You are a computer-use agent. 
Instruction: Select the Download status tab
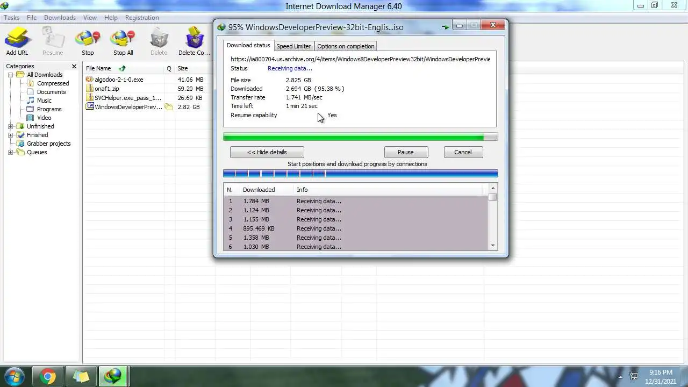coord(248,45)
